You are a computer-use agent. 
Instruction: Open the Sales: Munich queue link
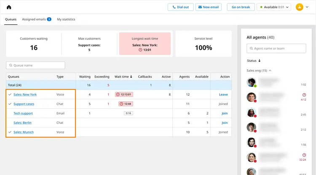24,132
